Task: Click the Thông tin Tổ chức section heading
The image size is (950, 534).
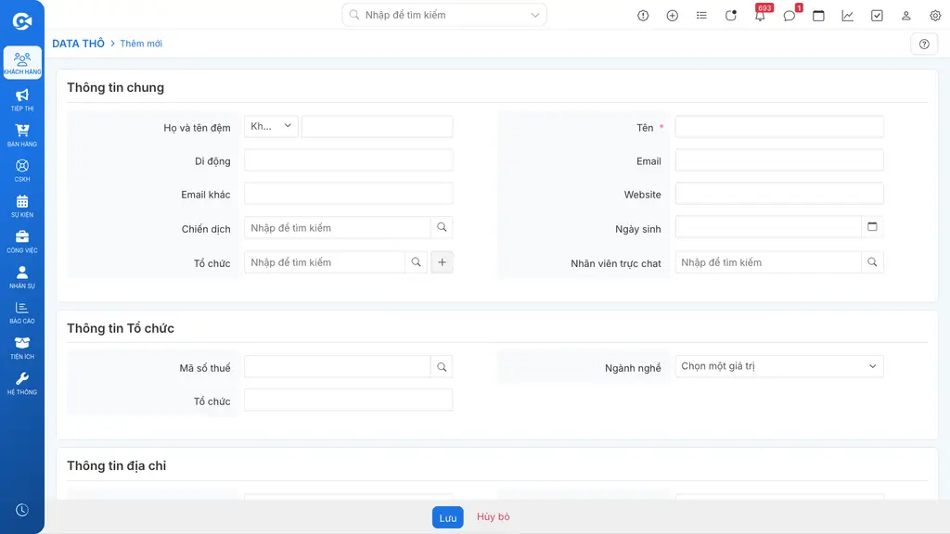Action: (121, 328)
